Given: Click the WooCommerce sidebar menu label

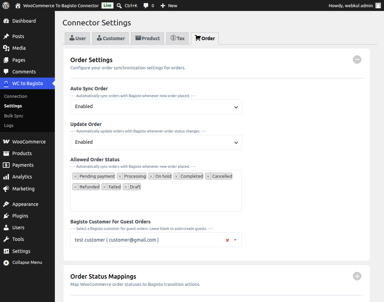Looking at the screenshot, I should pos(29,142).
